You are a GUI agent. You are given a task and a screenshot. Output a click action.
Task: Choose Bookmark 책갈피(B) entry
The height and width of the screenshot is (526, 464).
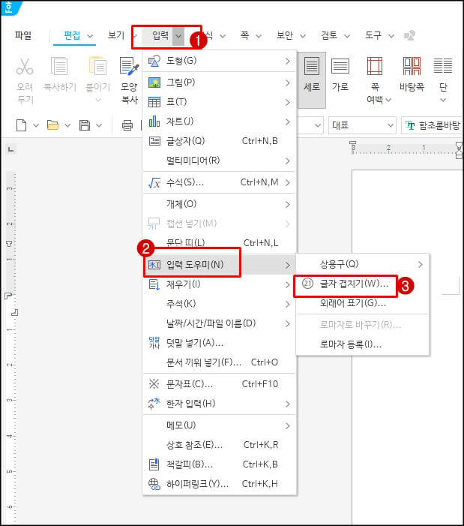[x=220, y=464]
